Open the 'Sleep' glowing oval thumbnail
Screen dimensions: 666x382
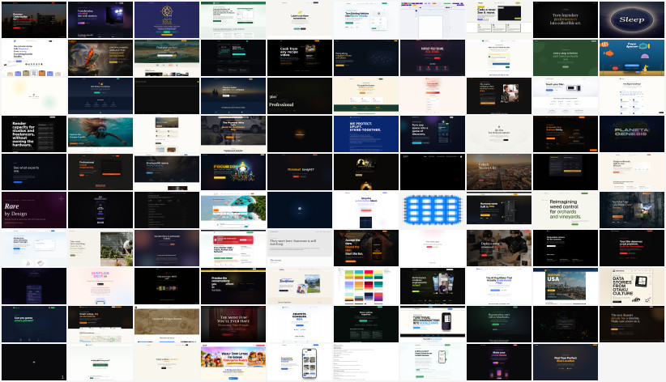(632, 20)
